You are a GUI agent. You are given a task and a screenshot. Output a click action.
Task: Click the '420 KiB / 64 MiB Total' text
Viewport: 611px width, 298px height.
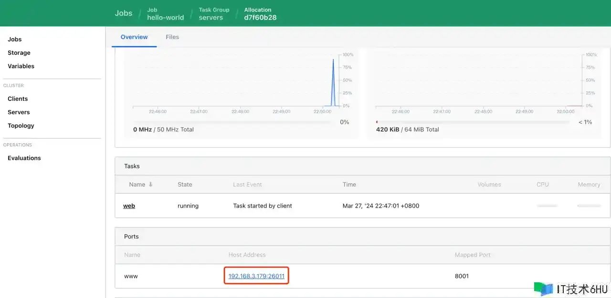[x=408, y=129]
